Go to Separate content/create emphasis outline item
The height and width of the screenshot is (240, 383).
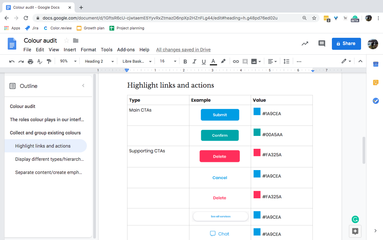click(49, 172)
